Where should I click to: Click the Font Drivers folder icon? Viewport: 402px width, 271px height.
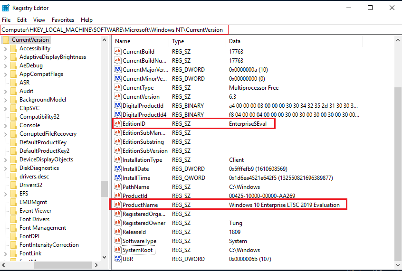pos(14,219)
